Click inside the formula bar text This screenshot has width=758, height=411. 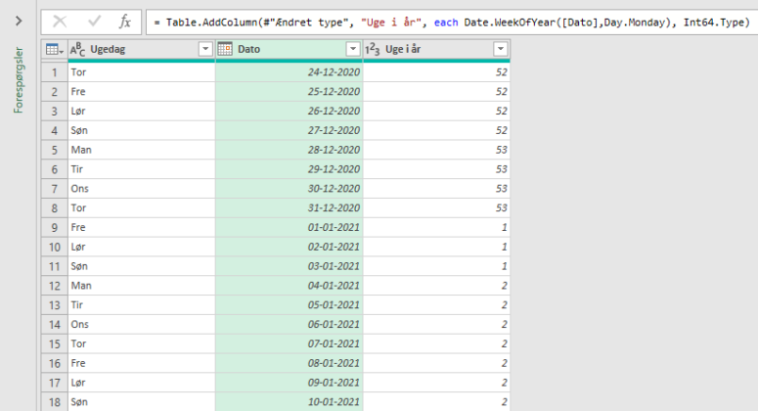(x=452, y=23)
